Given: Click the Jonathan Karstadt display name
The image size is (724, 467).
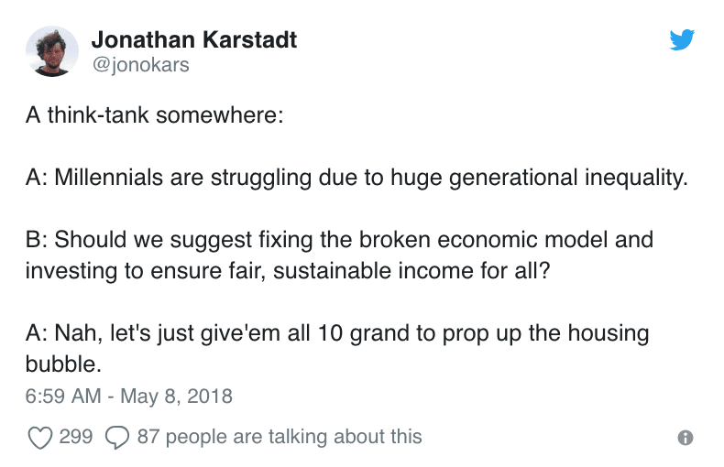Looking at the screenshot, I should pos(194,39).
